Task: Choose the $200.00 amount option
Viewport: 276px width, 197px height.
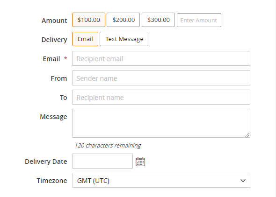Action: click(123, 20)
